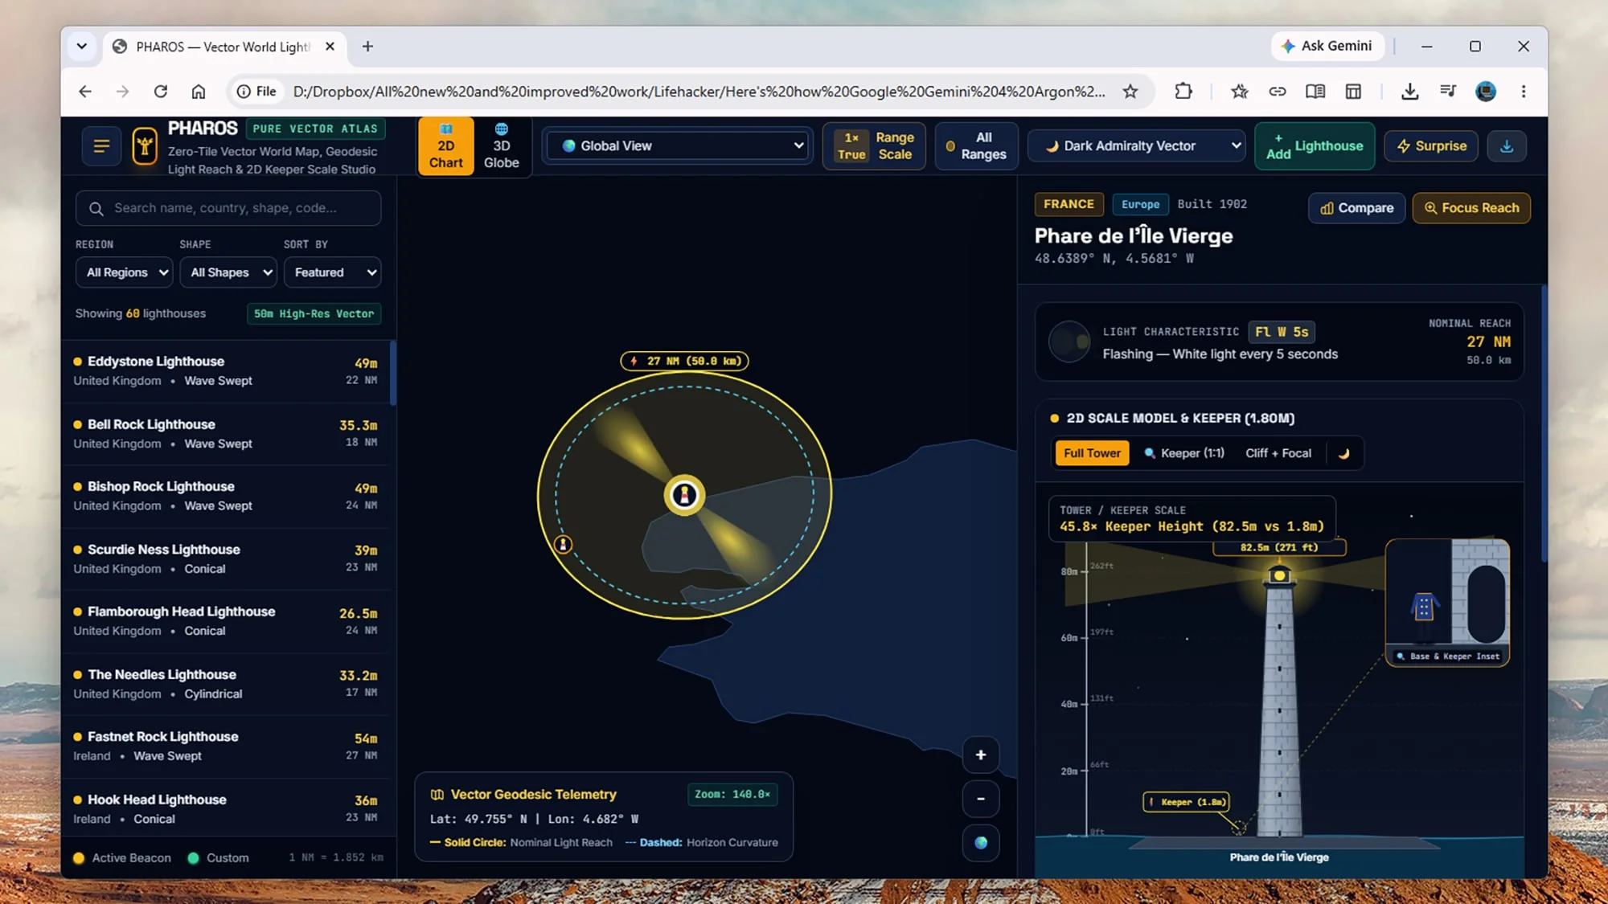Click the PHAROS lighthouse logo icon
1608x904 pixels.
(145, 146)
